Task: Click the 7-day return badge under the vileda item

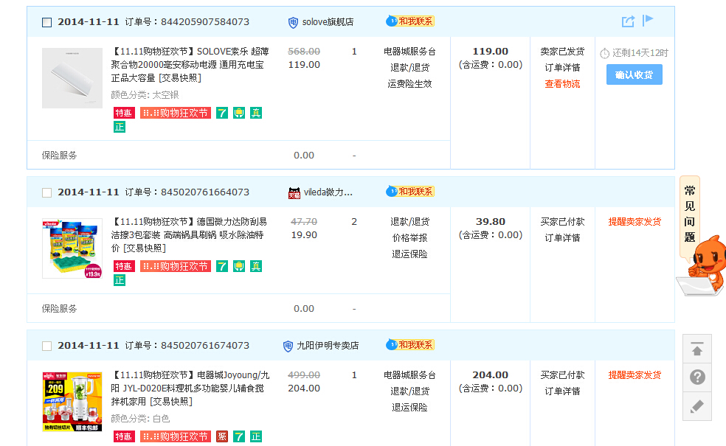Action: click(222, 266)
